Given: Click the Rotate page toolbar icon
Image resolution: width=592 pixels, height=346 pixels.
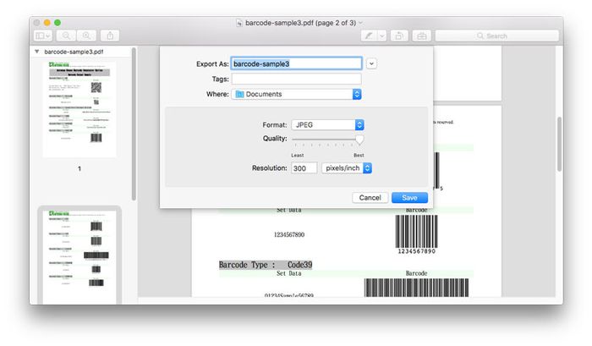Looking at the screenshot, I should click(x=400, y=36).
